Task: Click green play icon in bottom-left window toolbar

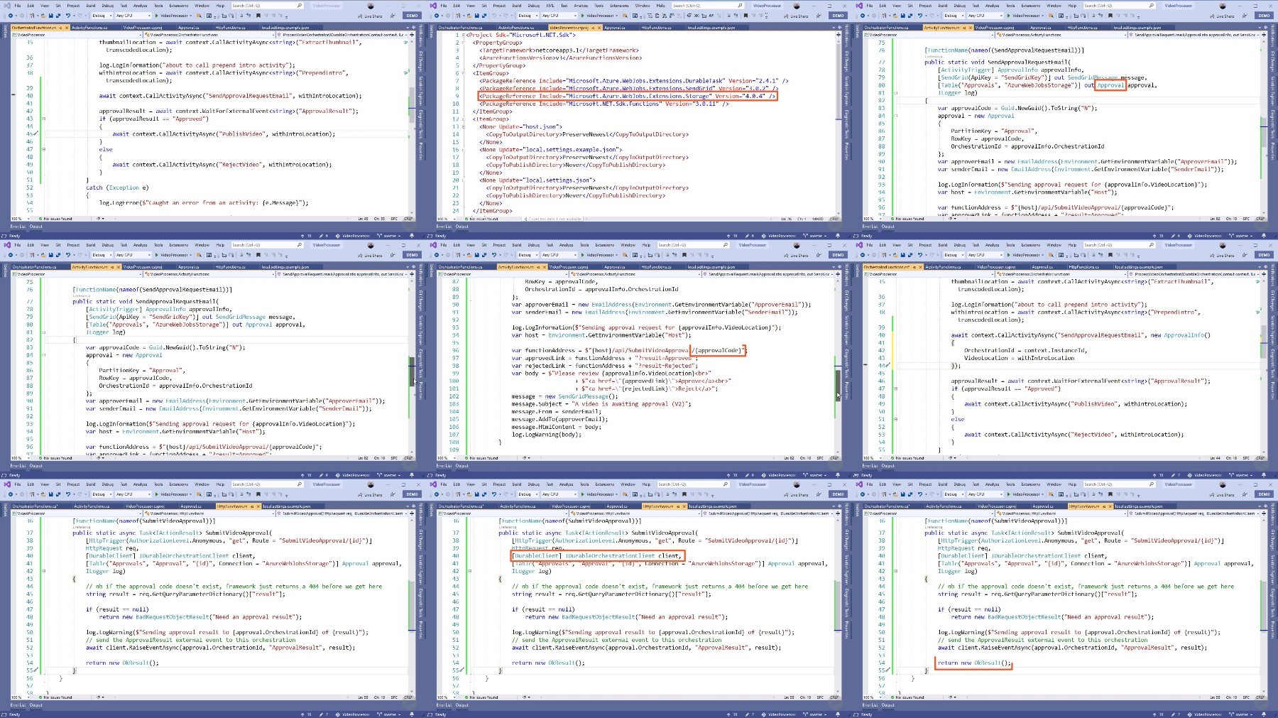Action: click(156, 494)
